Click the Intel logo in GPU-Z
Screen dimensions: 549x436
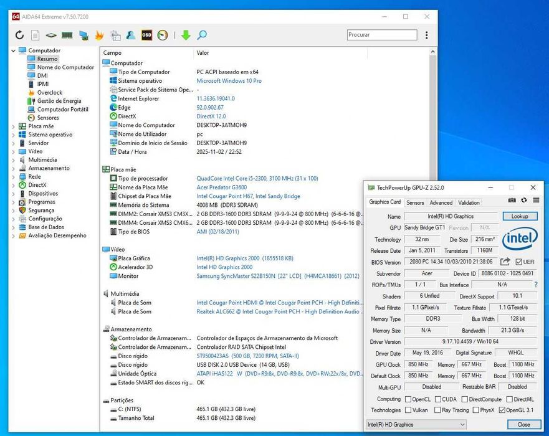[x=520, y=239]
